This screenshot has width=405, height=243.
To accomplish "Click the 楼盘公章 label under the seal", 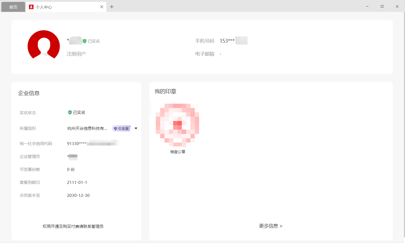I will 178,152.
